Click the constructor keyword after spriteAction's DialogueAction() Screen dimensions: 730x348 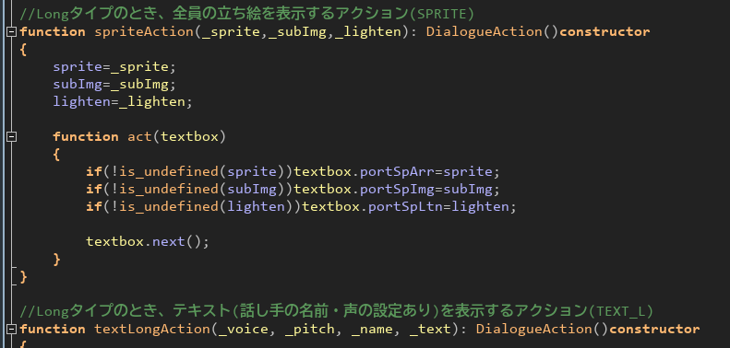click(604, 31)
